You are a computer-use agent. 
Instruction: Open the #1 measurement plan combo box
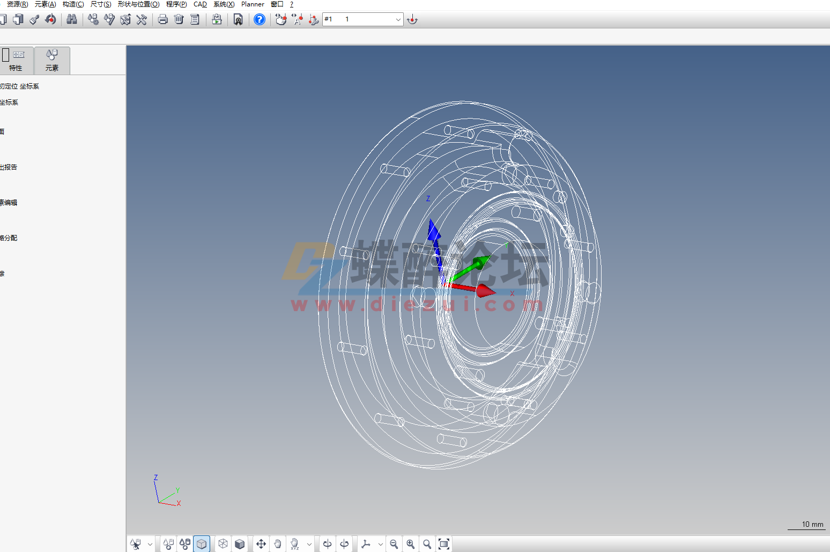pyautogui.click(x=398, y=19)
